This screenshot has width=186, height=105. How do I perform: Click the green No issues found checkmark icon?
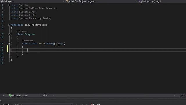10,95
